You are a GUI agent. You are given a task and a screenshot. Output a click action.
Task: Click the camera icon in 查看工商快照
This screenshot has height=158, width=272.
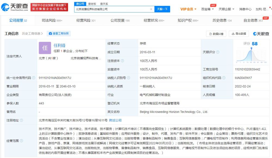coord(51,33)
